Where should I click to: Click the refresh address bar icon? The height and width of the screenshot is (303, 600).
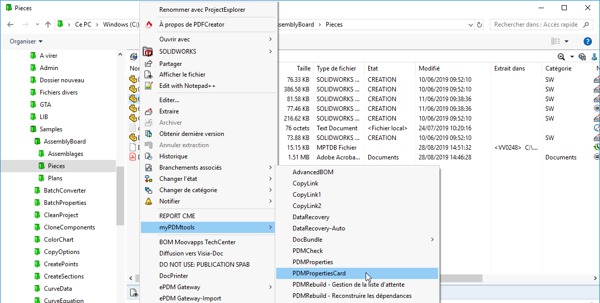pyautogui.click(x=479, y=25)
